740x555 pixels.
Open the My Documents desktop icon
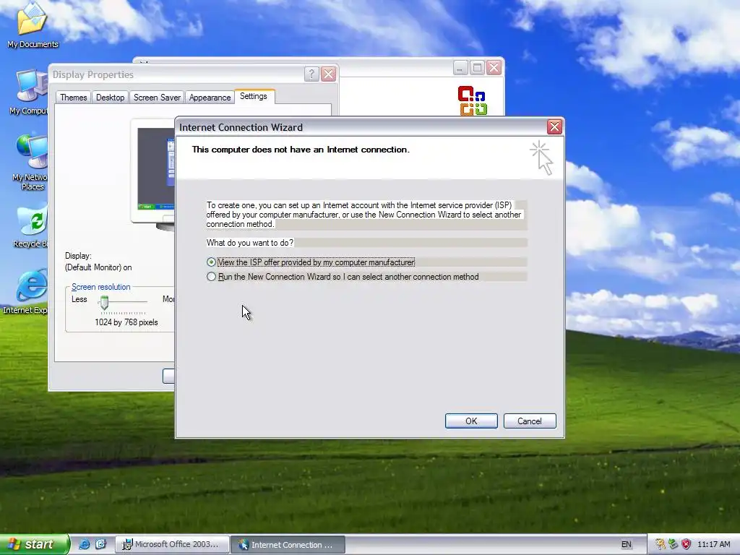pyautogui.click(x=32, y=25)
